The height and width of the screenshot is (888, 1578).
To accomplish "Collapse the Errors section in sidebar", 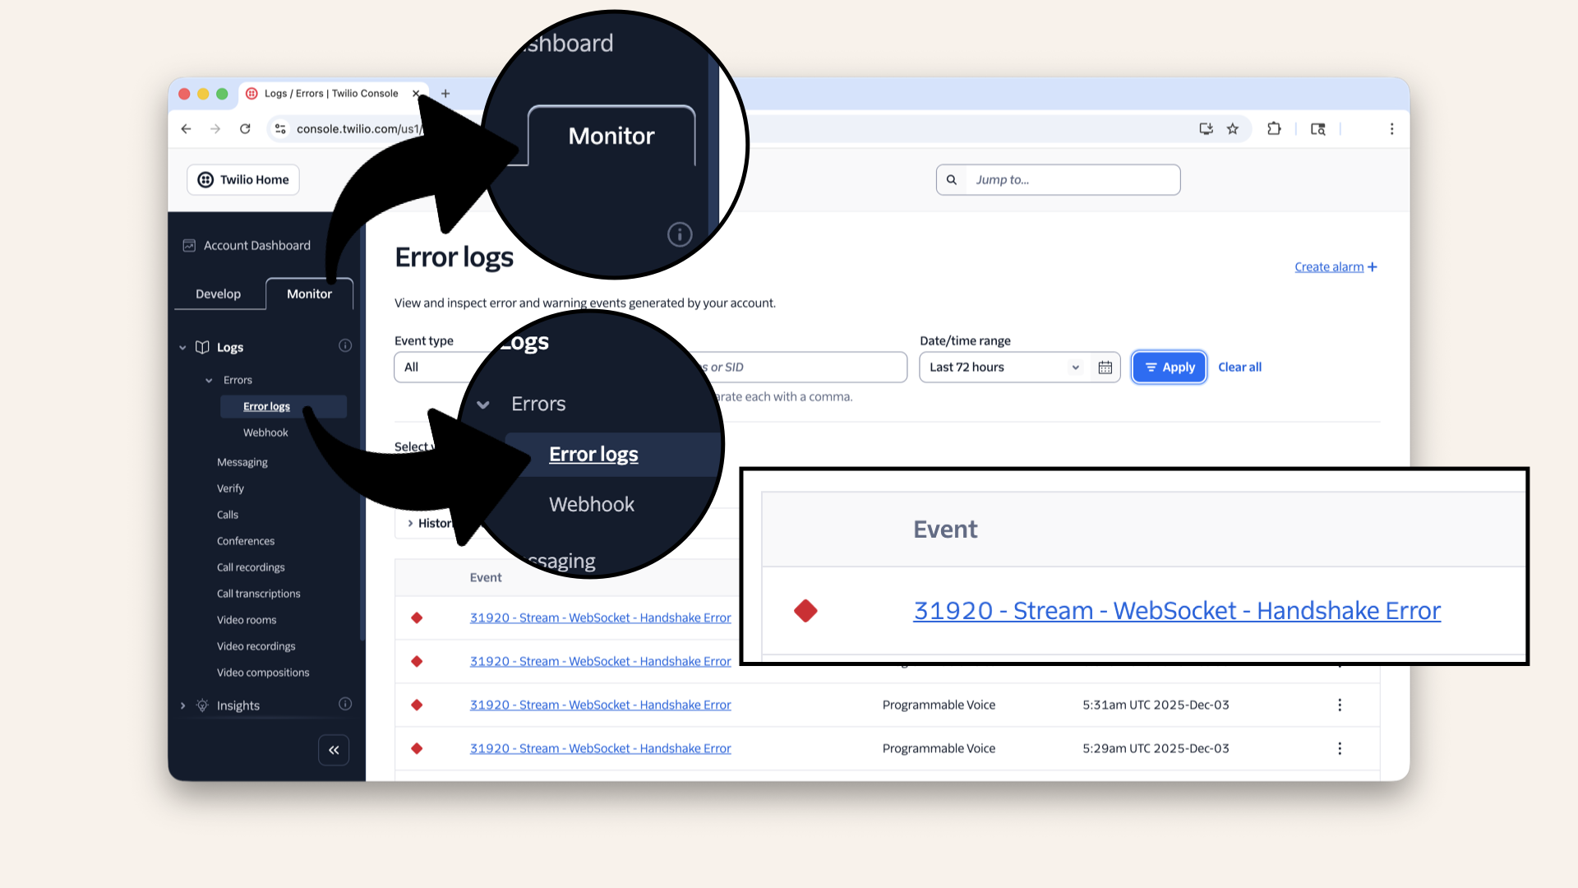I will [x=210, y=379].
